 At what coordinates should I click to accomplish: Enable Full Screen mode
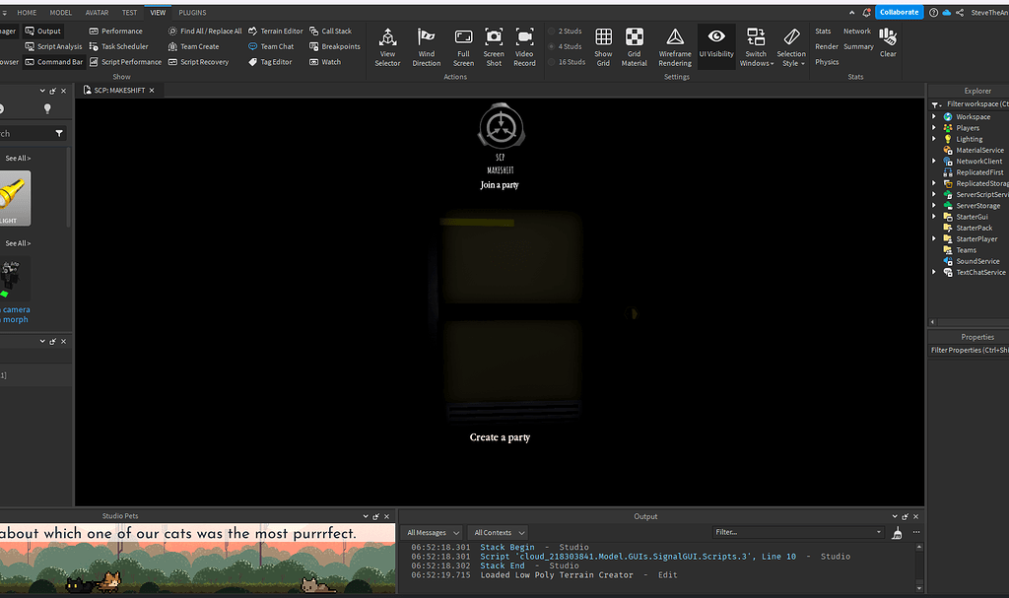pos(463,46)
